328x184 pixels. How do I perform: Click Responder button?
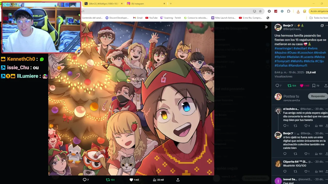[318, 96]
